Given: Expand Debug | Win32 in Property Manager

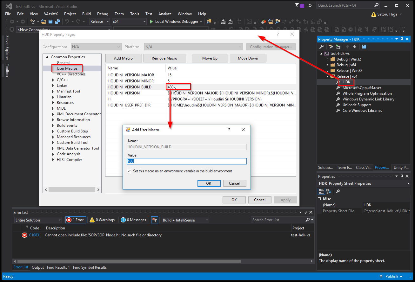Looking at the screenshot, I should tap(327, 59).
